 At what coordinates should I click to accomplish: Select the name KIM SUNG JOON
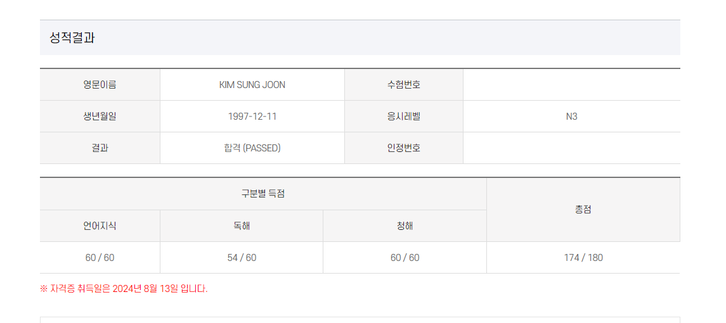252,85
